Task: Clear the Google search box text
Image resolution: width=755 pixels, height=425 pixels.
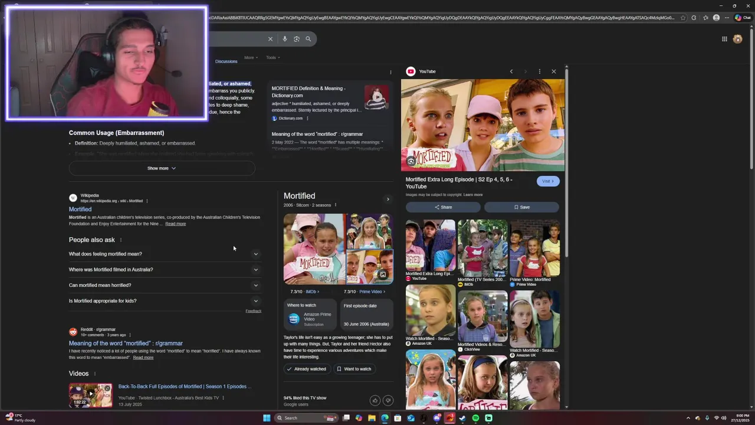Action: (270, 39)
